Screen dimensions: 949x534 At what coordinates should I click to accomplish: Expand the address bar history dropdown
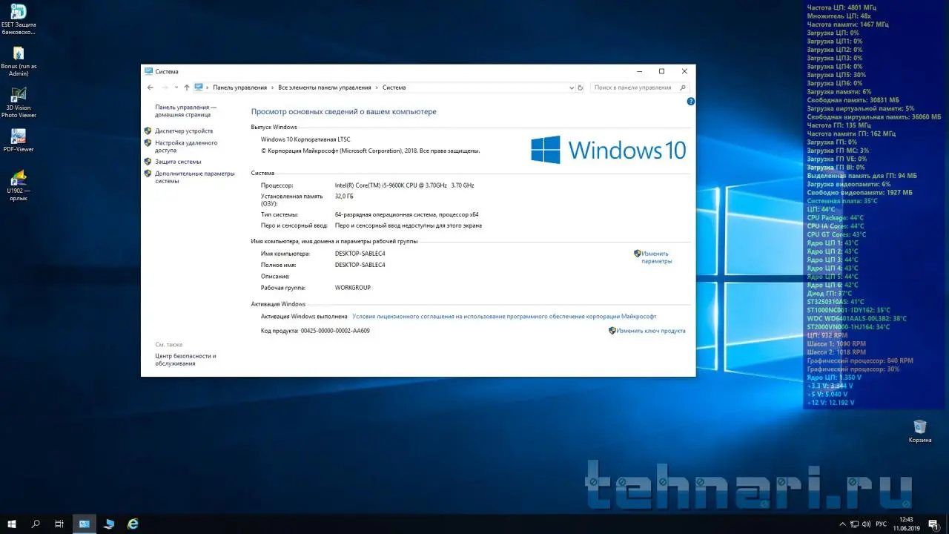571,88
